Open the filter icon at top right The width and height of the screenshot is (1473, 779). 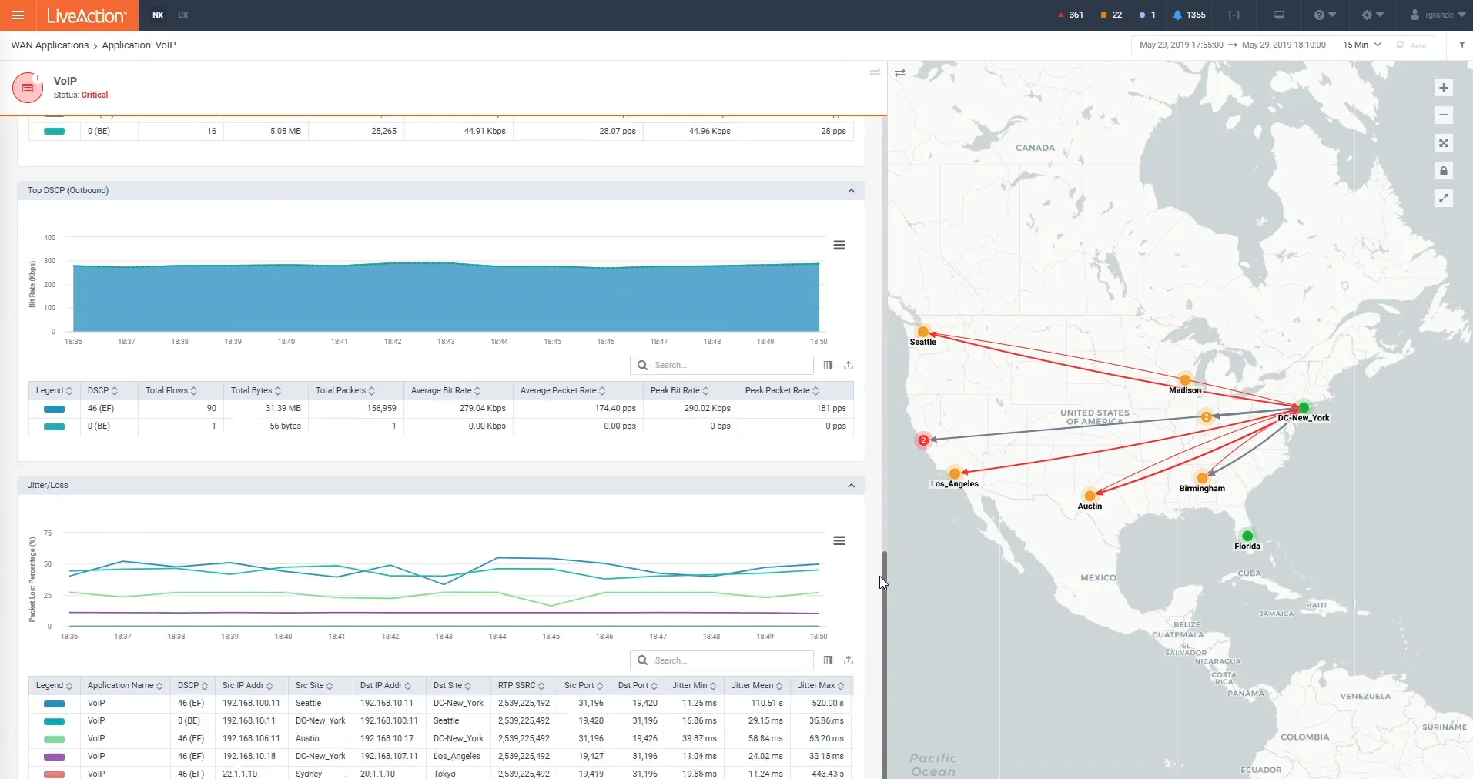coord(1461,45)
